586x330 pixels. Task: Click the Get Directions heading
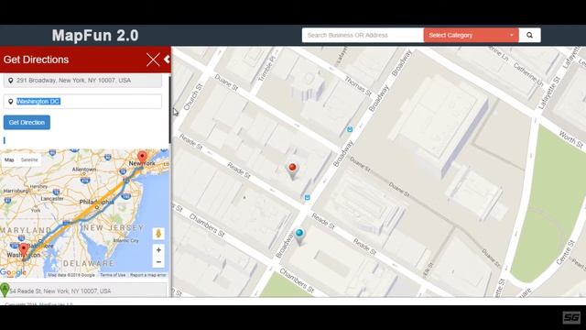coord(36,60)
